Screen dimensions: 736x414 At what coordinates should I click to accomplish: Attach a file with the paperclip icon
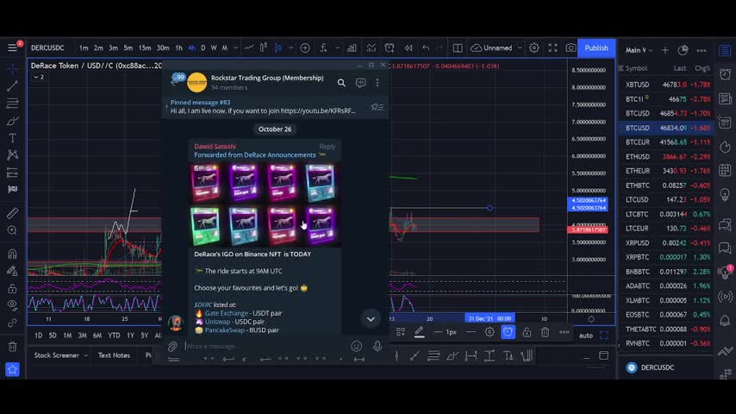[x=172, y=347]
